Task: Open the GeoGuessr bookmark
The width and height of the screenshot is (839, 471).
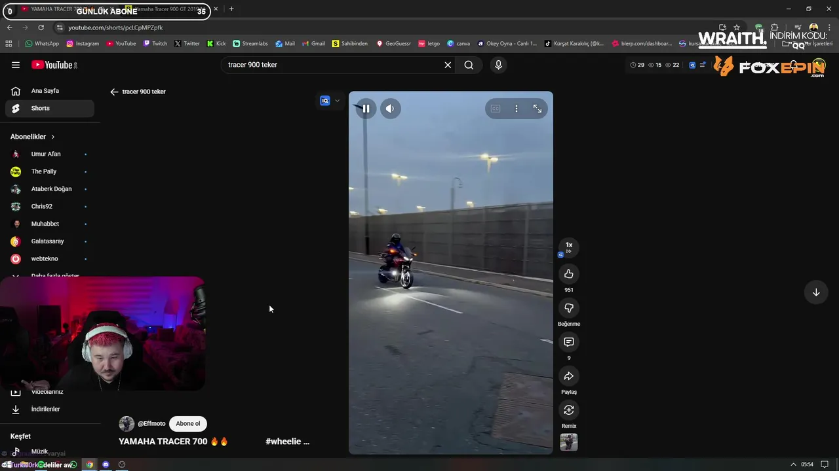Action: click(393, 44)
